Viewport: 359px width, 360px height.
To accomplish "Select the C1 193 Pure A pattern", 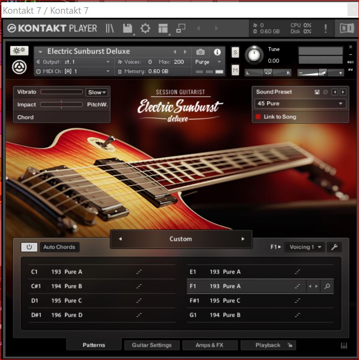I will coord(101,272).
